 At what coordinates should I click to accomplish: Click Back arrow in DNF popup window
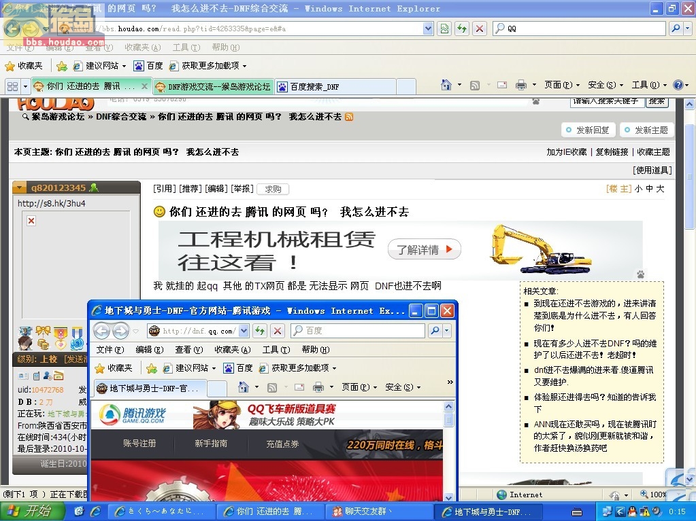101,331
